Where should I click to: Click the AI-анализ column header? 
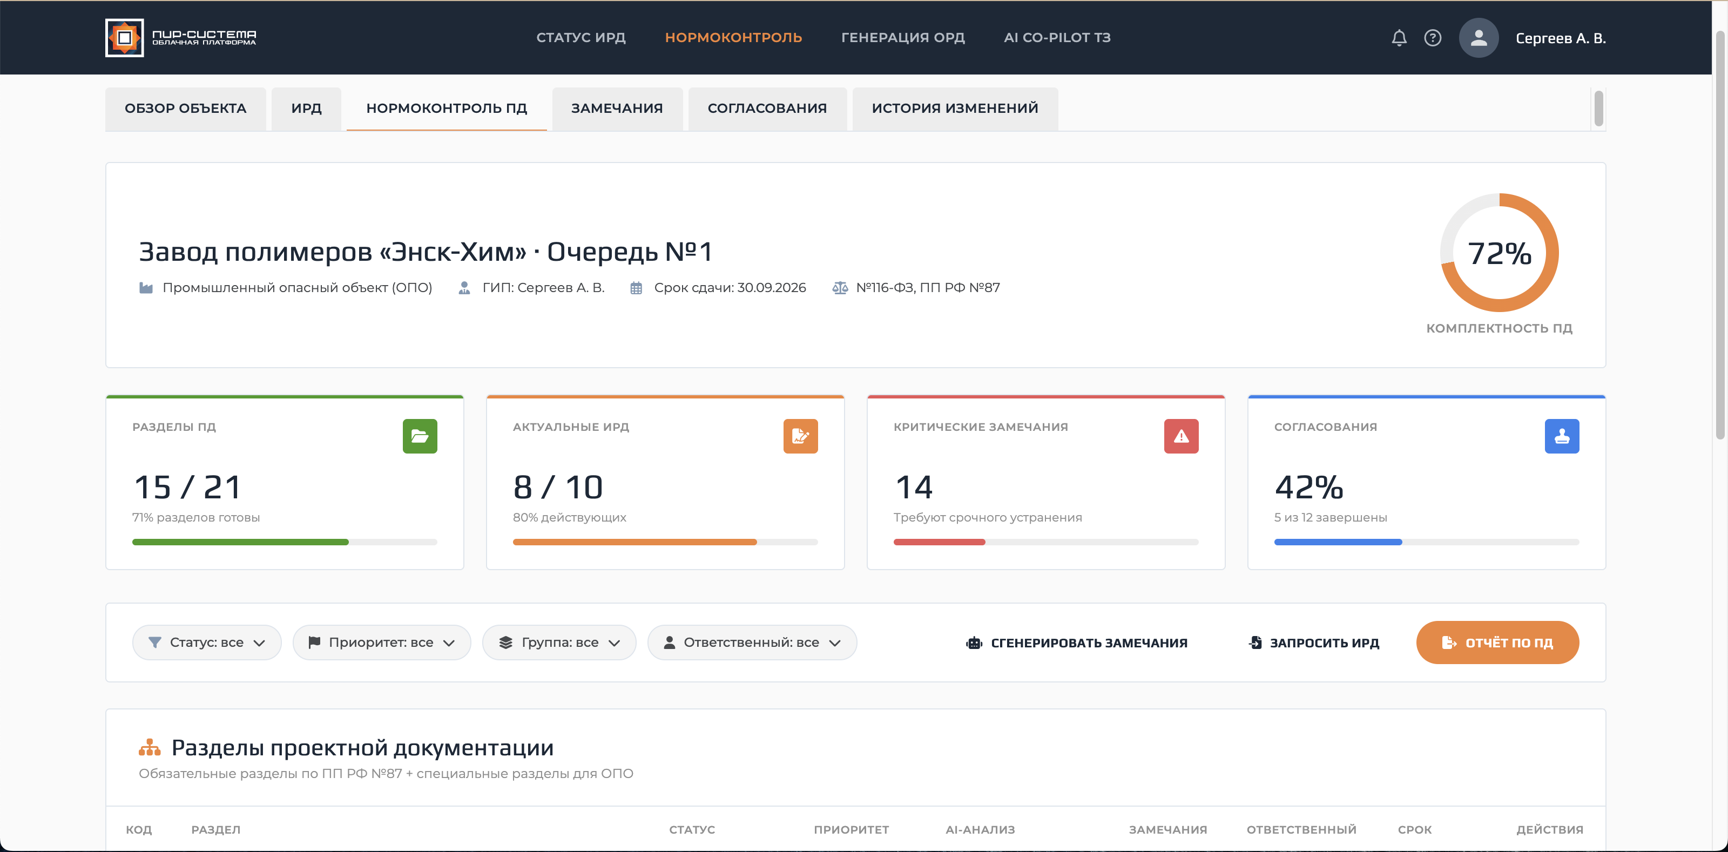point(980,830)
